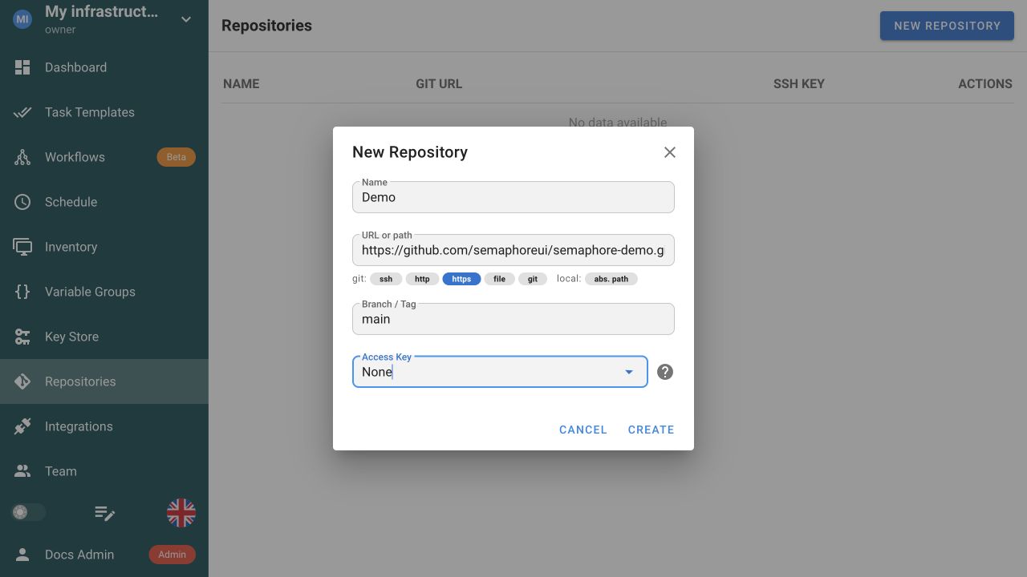Screen dimensions: 1027x577
Task: Click the URL or path field
Action: pyautogui.click(x=513, y=250)
